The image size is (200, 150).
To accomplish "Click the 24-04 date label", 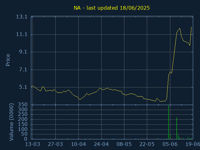I will click(x=101, y=144).
